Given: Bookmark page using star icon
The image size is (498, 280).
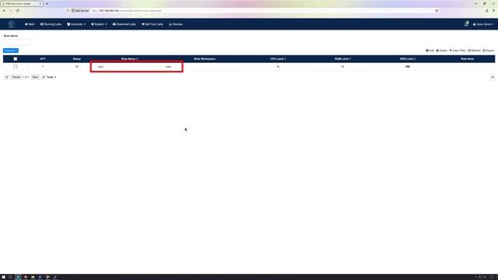Looking at the screenshot, I should click(437, 10).
